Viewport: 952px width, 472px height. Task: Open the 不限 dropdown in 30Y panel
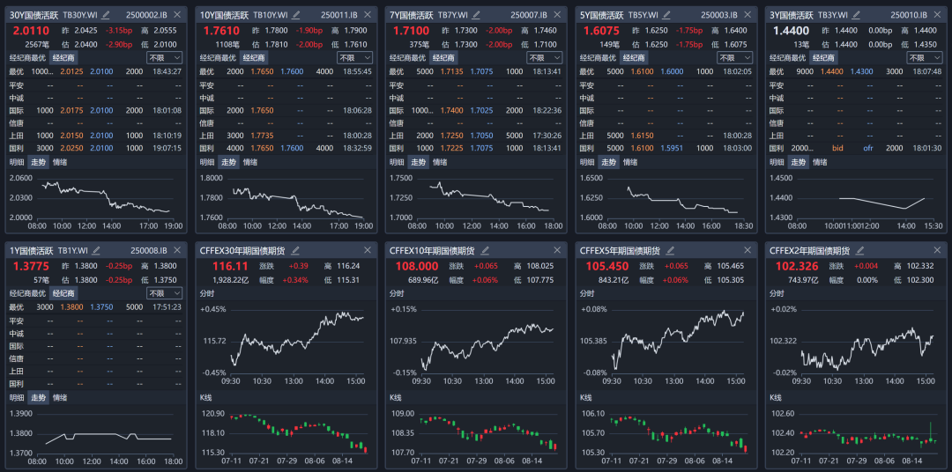[x=165, y=57]
